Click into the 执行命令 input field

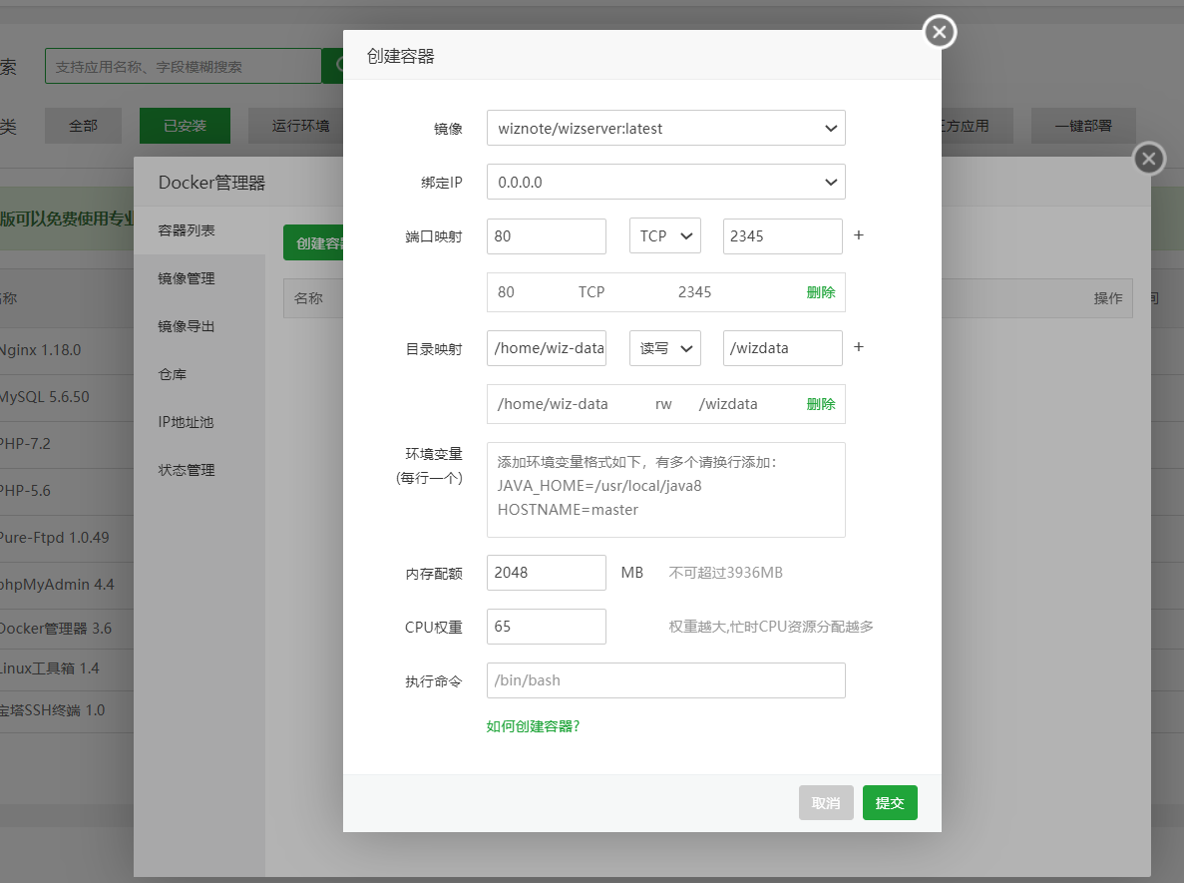(665, 680)
